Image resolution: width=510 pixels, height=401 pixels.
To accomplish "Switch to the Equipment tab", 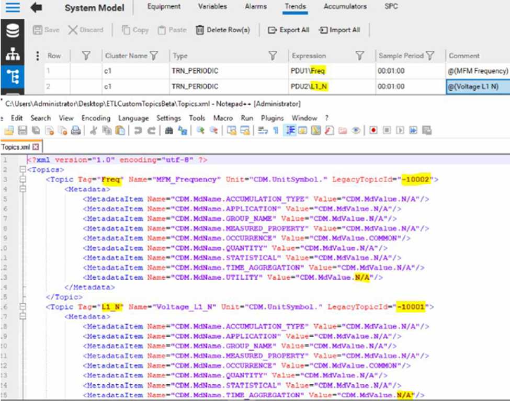I will tap(164, 6).
